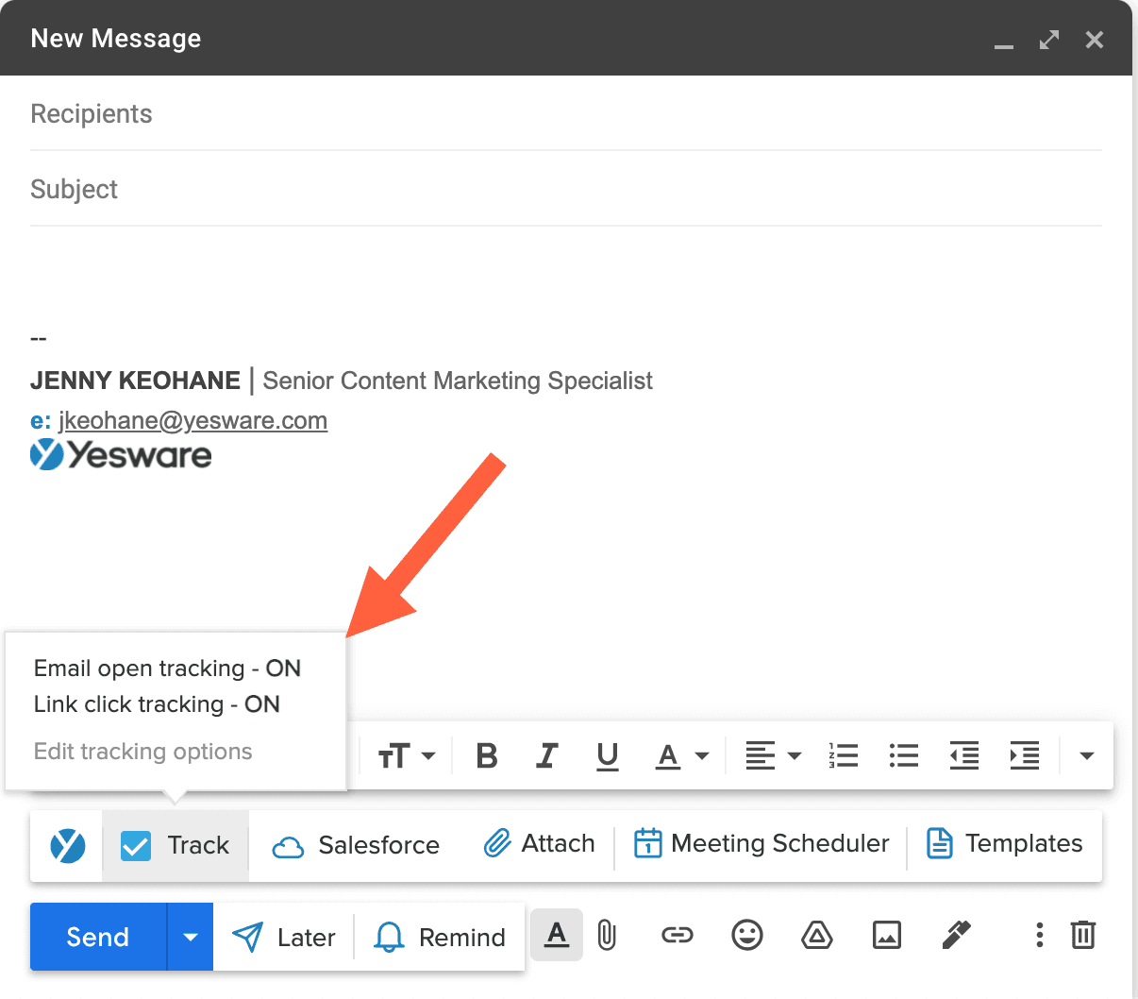Insert signature using the pen icon
The width and height of the screenshot is (1138, 999).
[x=956, y=936]
